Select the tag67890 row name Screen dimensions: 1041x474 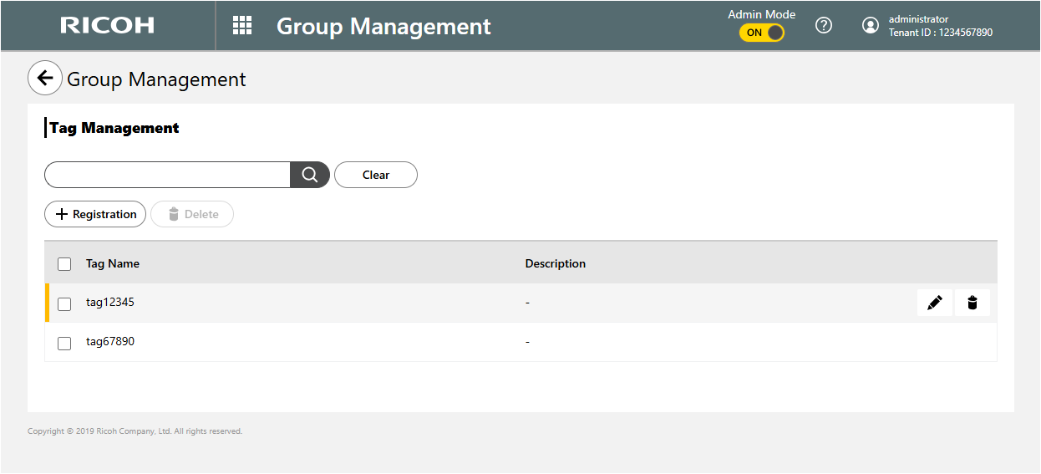[110, 341]
